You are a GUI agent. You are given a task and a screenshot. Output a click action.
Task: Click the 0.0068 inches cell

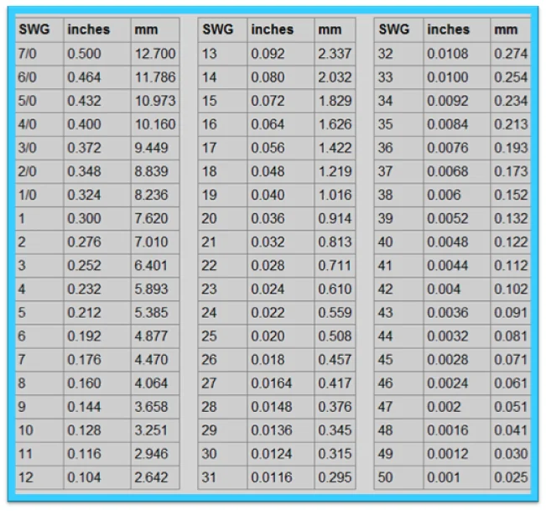pos(457,171)
